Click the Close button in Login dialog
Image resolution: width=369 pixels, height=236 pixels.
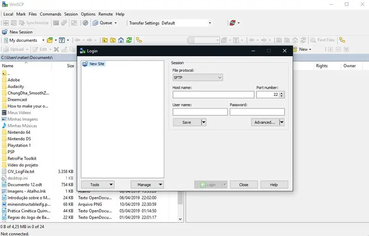click(244, 184)
